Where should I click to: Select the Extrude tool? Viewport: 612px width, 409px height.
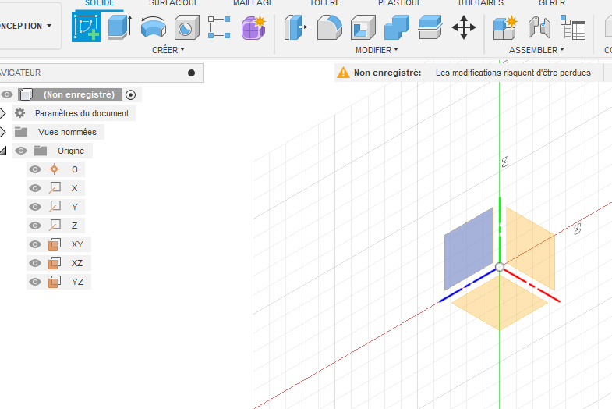[x=119, y=27]
